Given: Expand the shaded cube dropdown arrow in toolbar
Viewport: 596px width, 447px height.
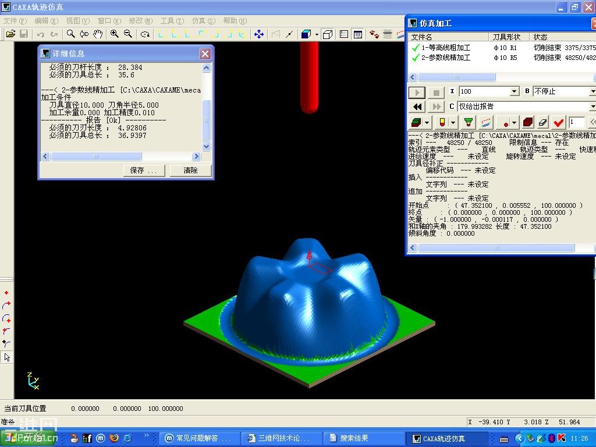Looking at the screenshot, I should click(x=317, y=34).
